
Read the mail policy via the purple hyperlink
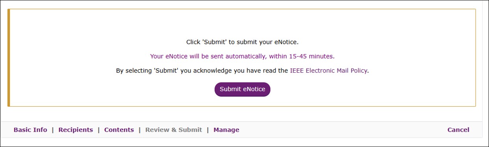click(x=329, y=71)
